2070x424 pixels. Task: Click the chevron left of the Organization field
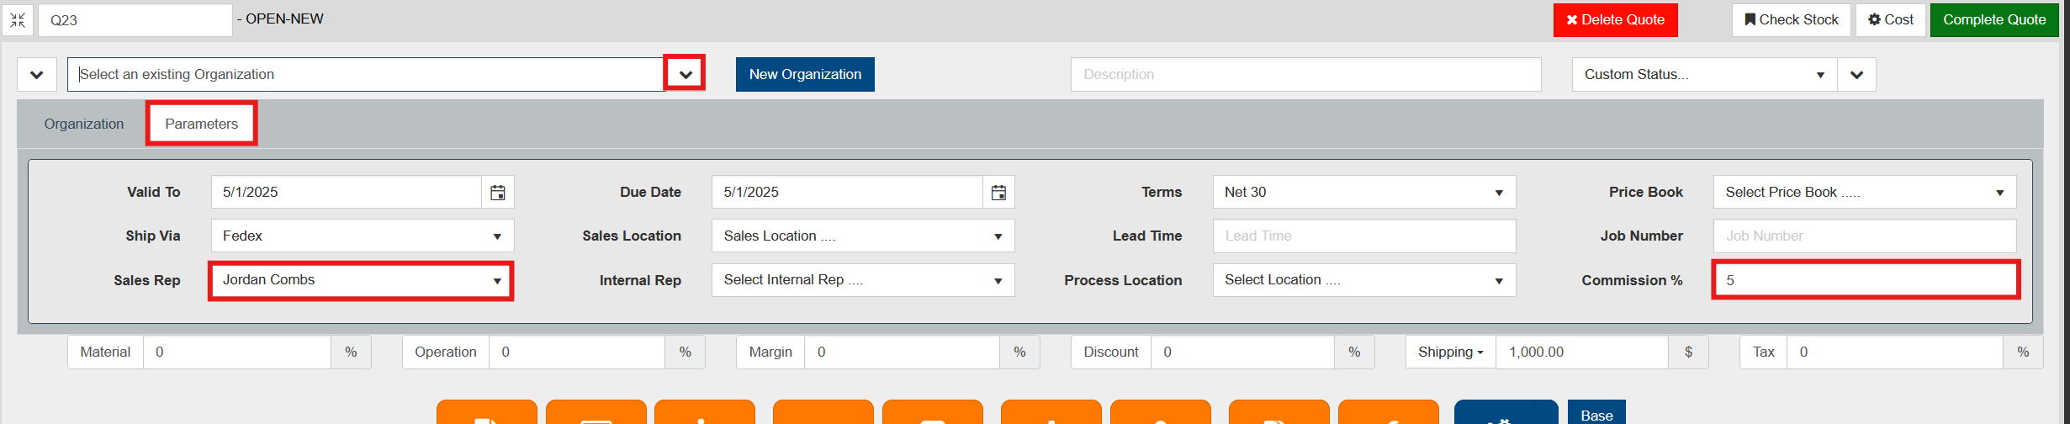pos(37,75)
